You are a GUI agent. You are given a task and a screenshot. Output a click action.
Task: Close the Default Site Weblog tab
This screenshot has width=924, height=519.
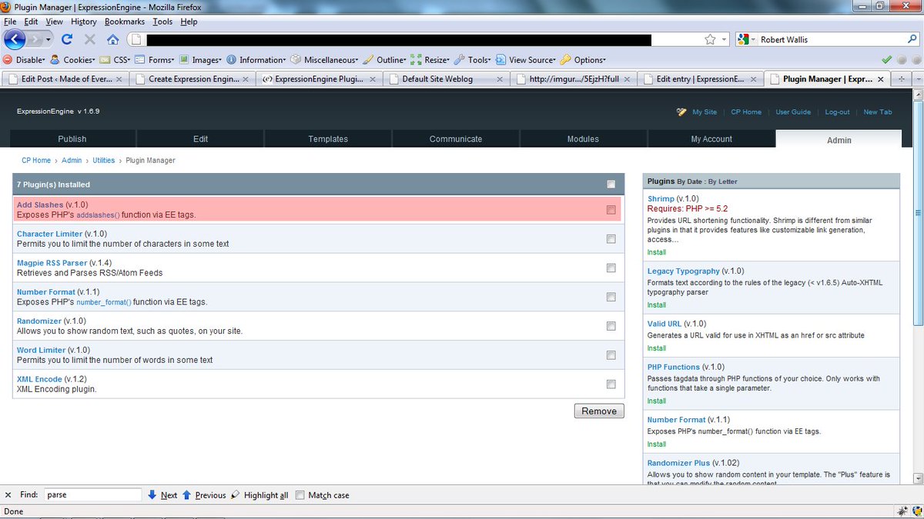(x=500, y=78)
